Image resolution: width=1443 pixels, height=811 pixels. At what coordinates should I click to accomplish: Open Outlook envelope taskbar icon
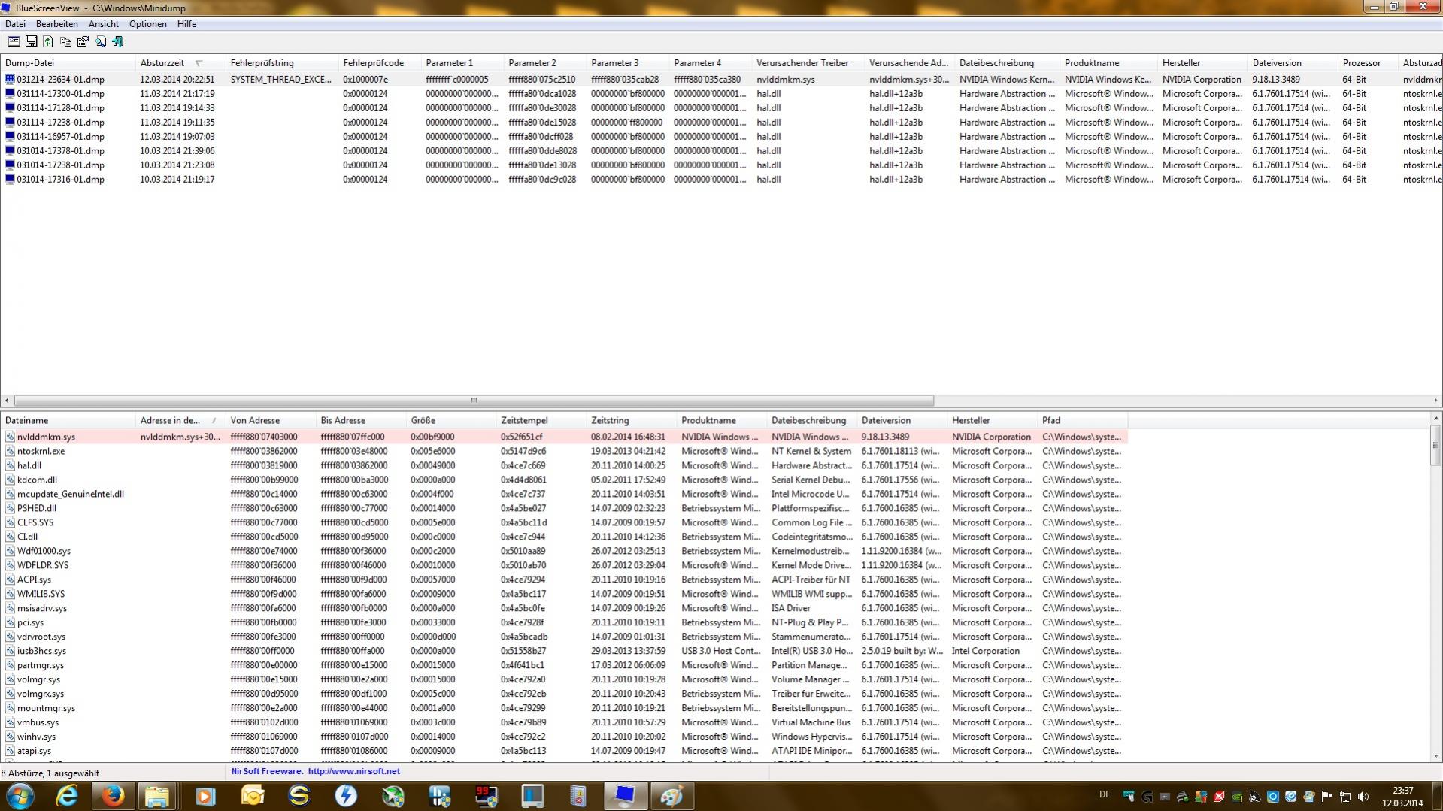(x=252, y=796)
